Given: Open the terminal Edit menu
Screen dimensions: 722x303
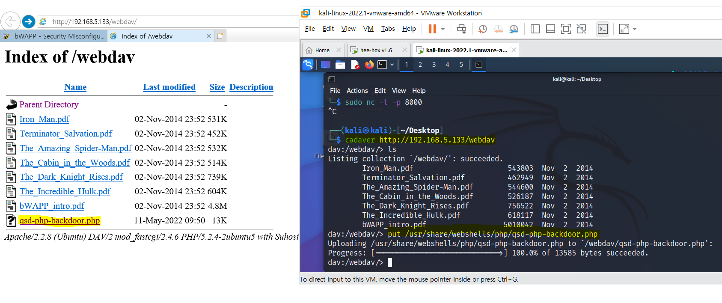Looking at the screenshot, I should pos(380,91).
